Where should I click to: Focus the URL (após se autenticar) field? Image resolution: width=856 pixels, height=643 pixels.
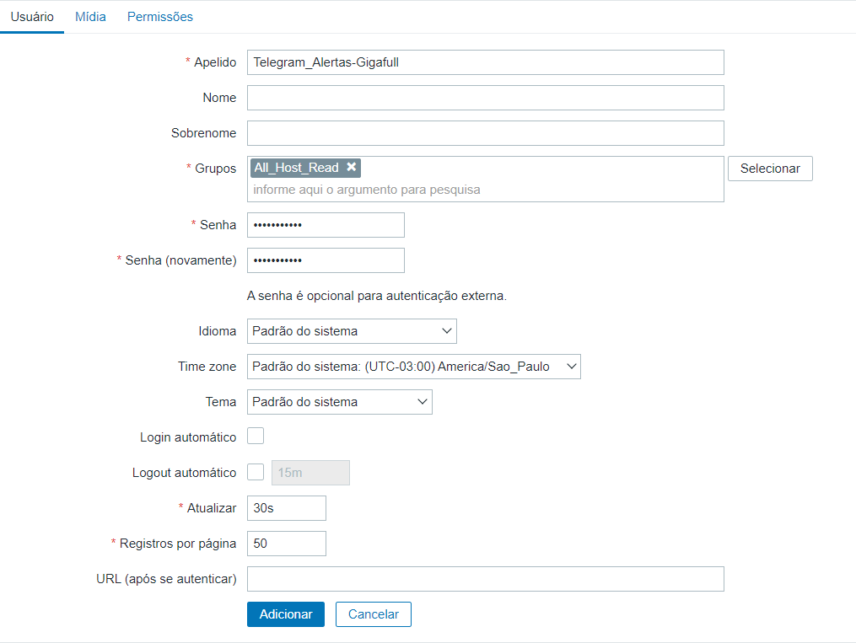coord(485,579)
